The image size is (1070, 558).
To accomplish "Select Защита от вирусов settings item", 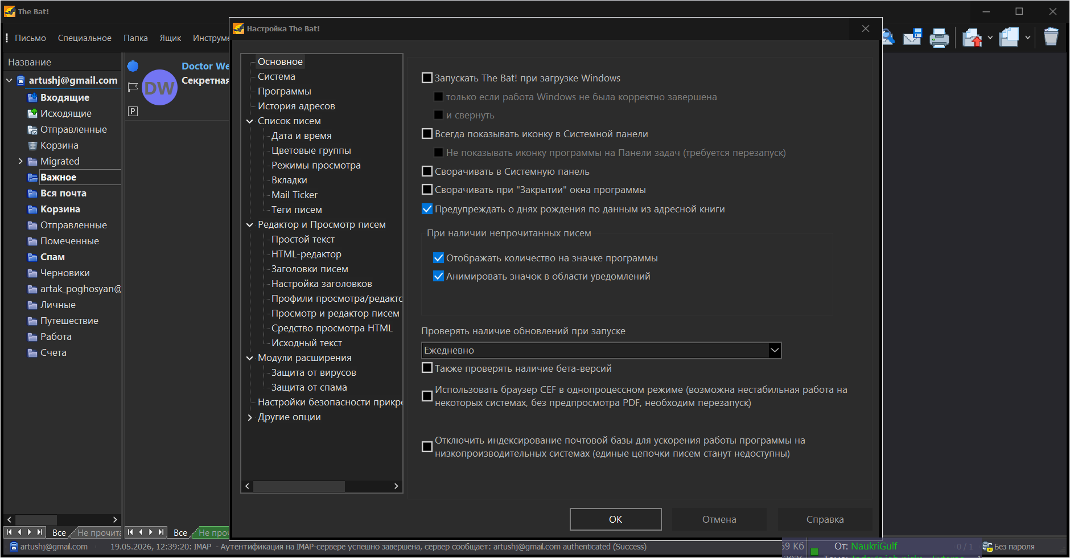I will (x=314, y=372).
